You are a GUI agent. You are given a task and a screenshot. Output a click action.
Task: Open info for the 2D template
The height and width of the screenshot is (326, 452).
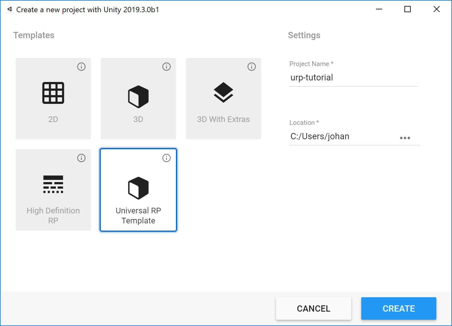81,67
